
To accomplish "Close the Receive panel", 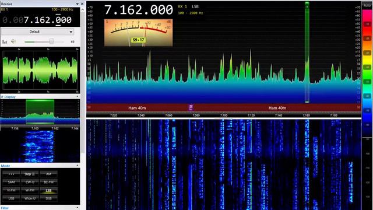I will (x=82, y=4).
